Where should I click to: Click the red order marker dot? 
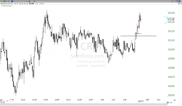(x=139, y=21)
